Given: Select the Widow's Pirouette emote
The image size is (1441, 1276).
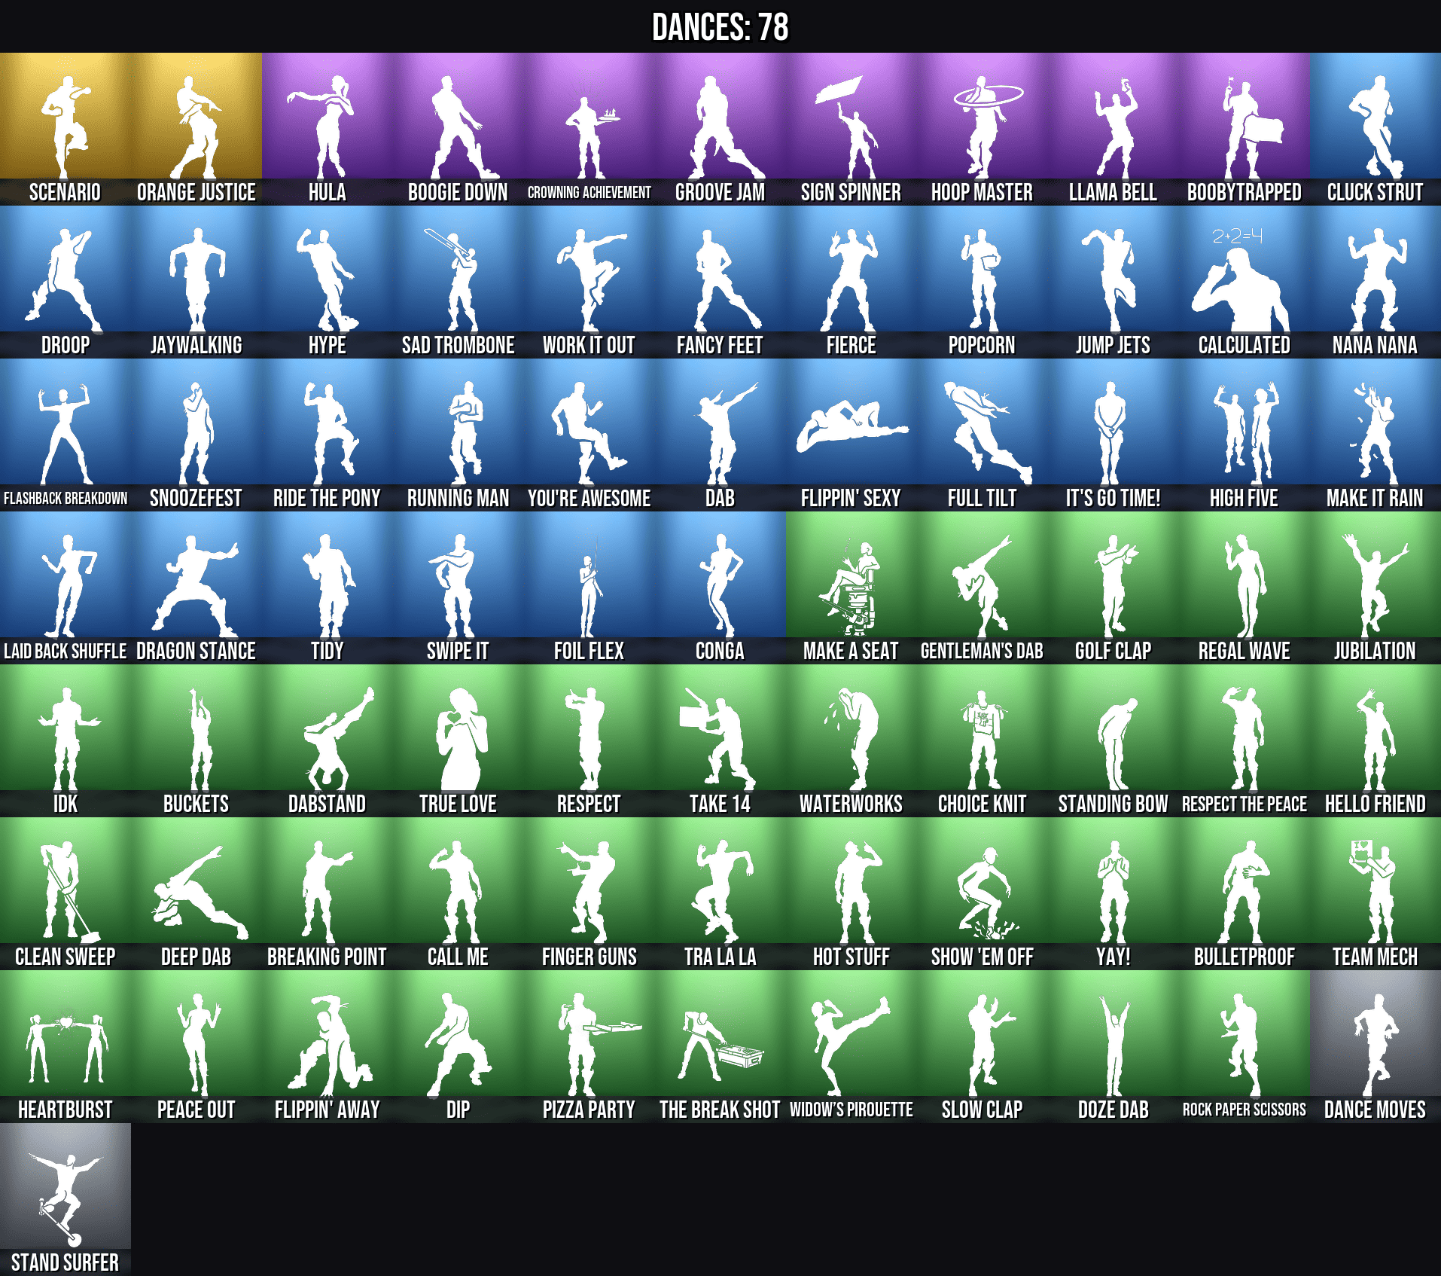Looking at the screenshot, I should (x=851, y=1046).
